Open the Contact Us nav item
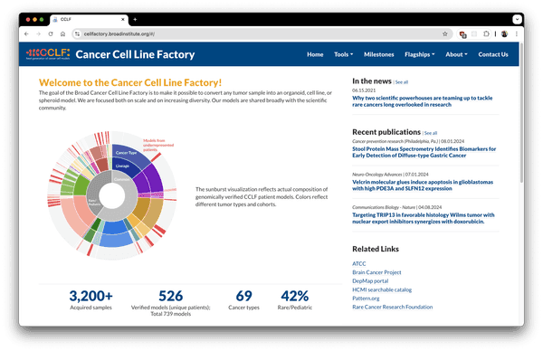543x351 pixels. [493, 54]
